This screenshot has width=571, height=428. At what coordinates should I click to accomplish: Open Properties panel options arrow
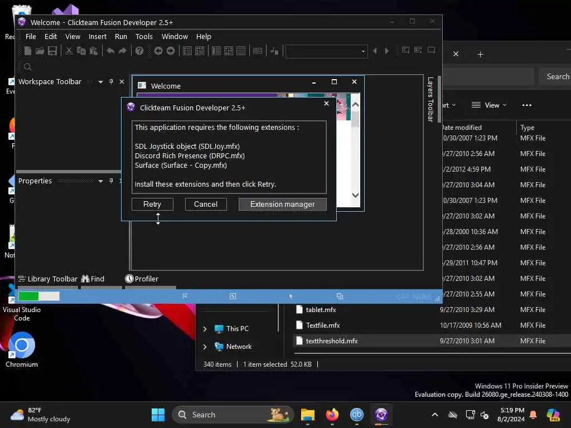click(100, 181)
